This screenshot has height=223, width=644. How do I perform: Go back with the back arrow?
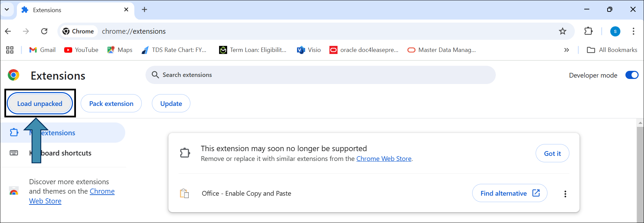8,31
